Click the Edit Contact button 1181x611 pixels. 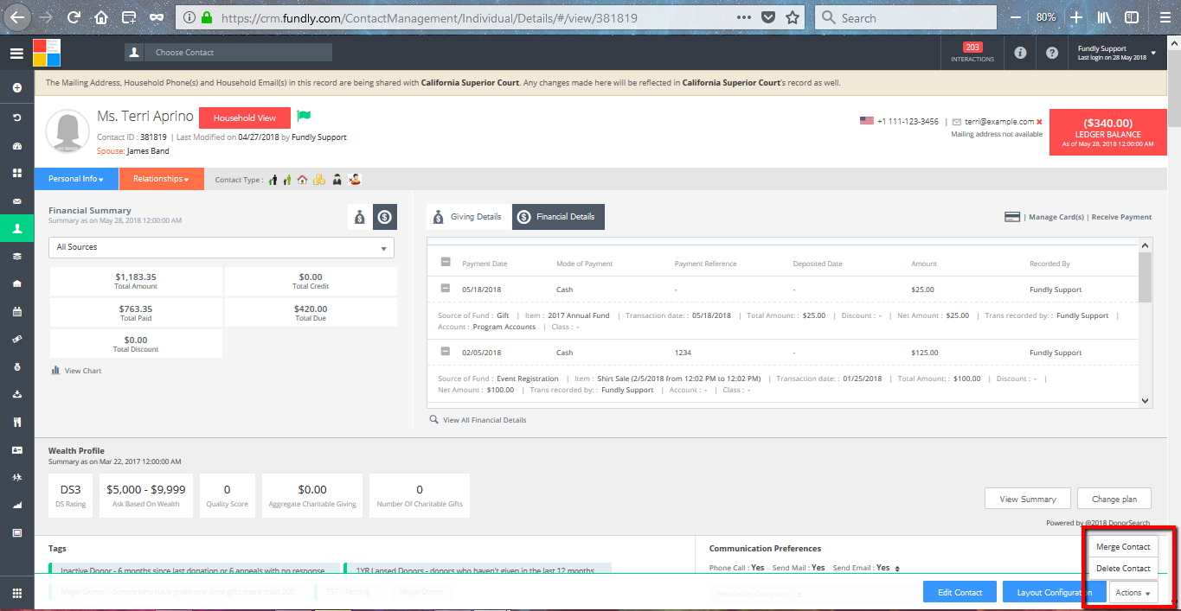click(x=960, y=592)
